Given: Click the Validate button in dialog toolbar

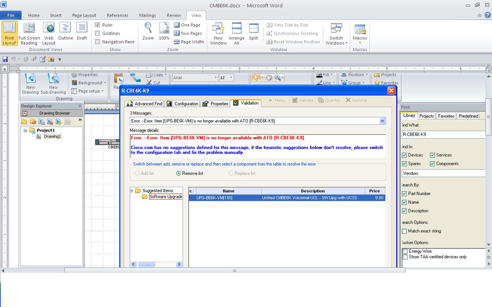Looking at the screenshot, I should [303, 100].
